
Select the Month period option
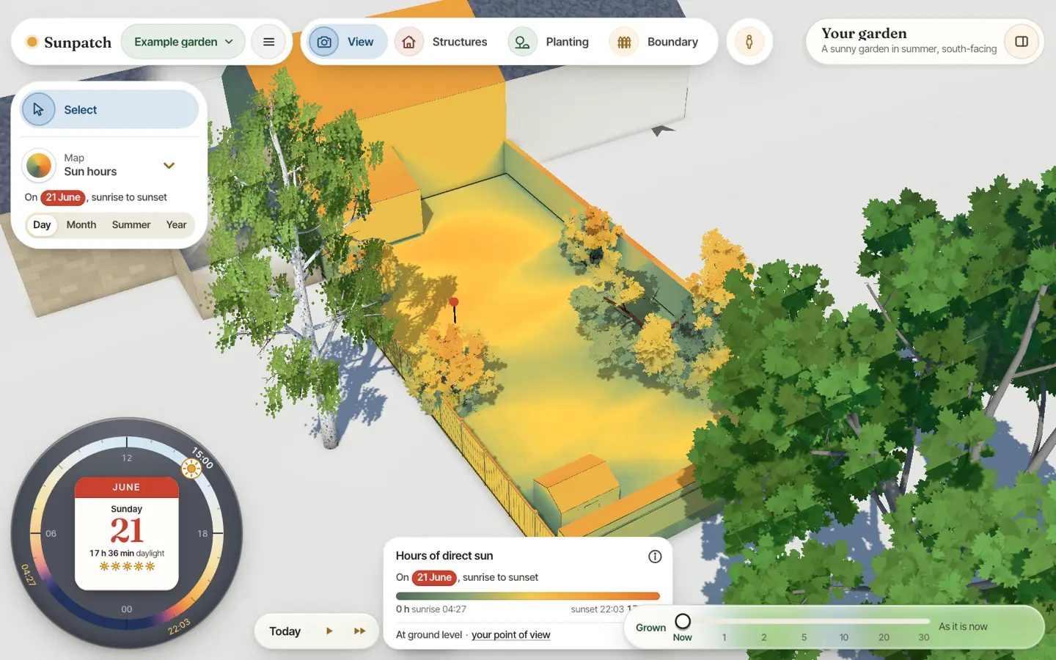[x=81, y=225]
